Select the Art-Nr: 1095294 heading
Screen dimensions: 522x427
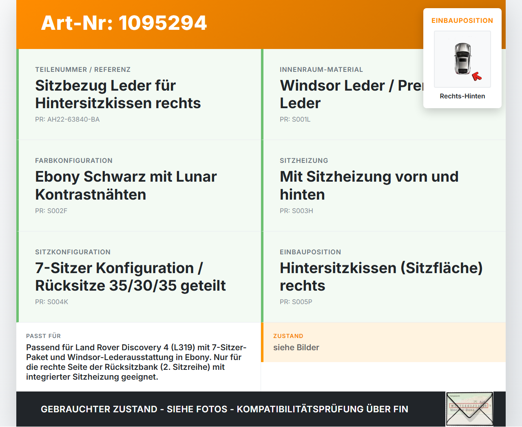pyautogui.click(x=124, y=23)
